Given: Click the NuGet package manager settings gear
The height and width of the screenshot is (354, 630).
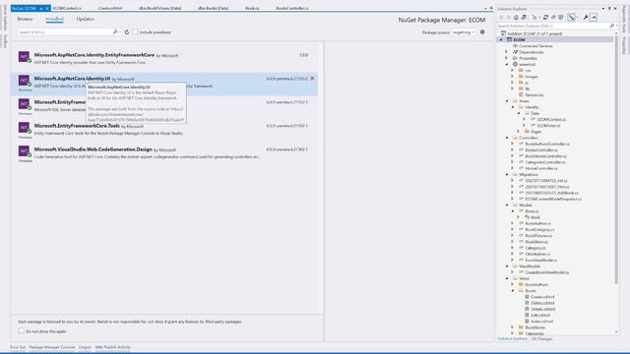Looking at the screenshot, I should coord(482,31).
